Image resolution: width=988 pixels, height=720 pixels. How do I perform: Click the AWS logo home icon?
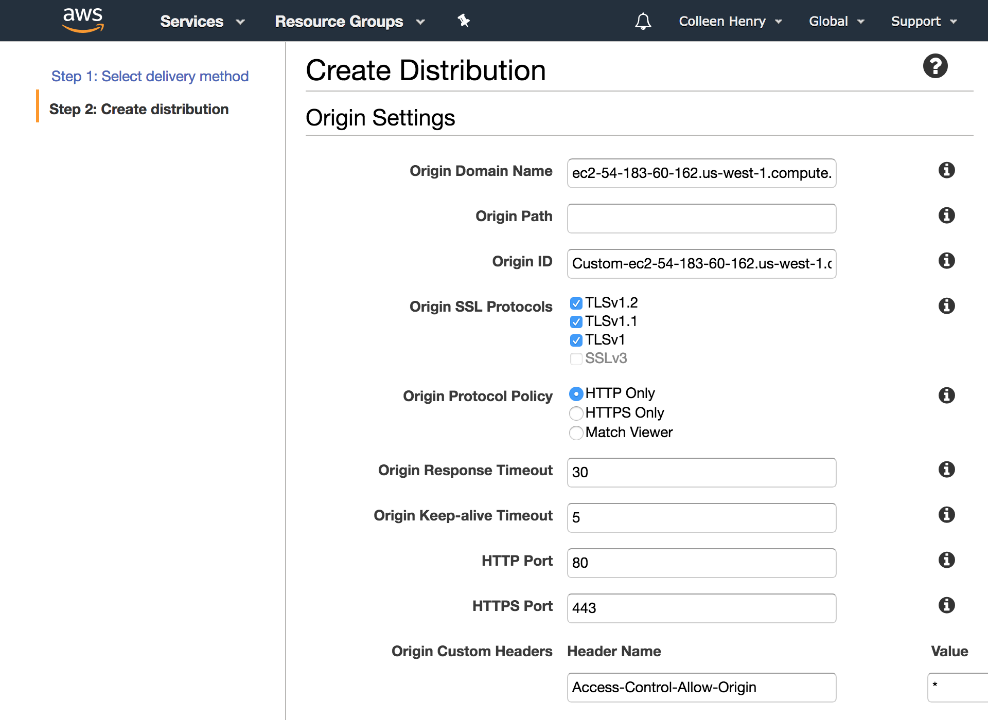pos(83,21)
